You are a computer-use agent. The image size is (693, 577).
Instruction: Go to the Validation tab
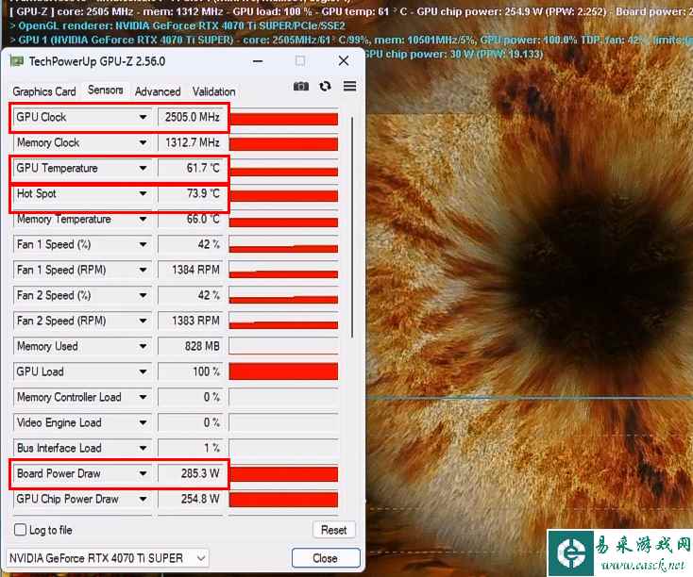click(214, 91)
